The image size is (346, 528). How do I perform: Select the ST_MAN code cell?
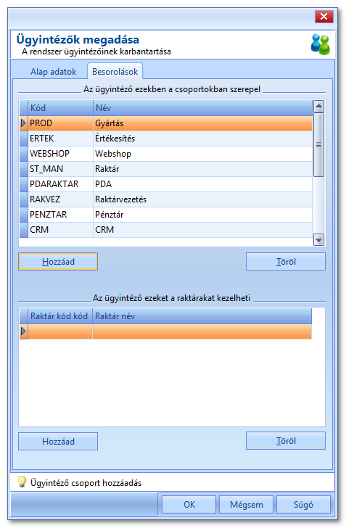pos(61,169)
